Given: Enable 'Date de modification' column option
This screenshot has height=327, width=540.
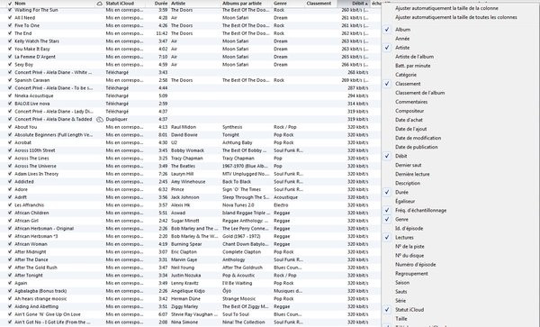Looking at the screenshot, I should click(x=418, y=138).
